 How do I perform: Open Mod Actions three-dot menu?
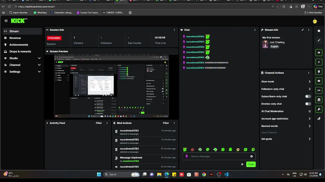[x=174, y=123]
